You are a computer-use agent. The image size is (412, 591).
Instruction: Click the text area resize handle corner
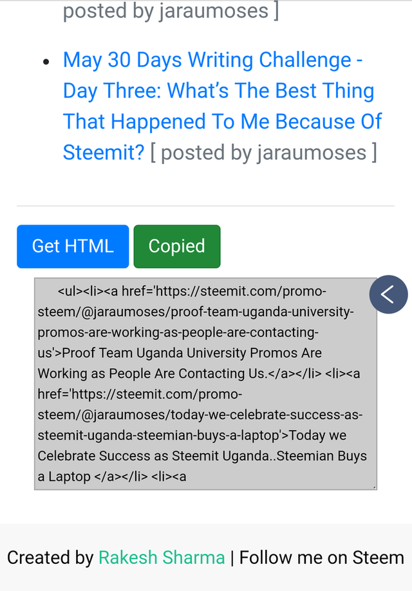click(375, 487)
